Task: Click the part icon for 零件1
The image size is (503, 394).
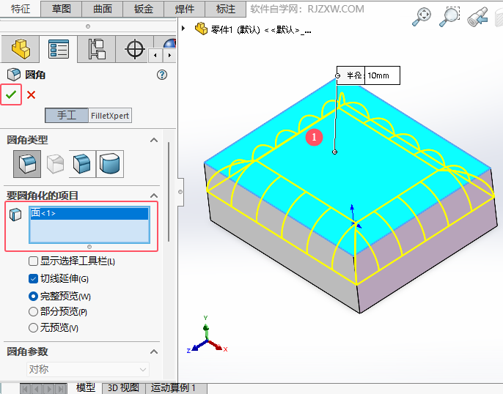Action: point(201,29)
